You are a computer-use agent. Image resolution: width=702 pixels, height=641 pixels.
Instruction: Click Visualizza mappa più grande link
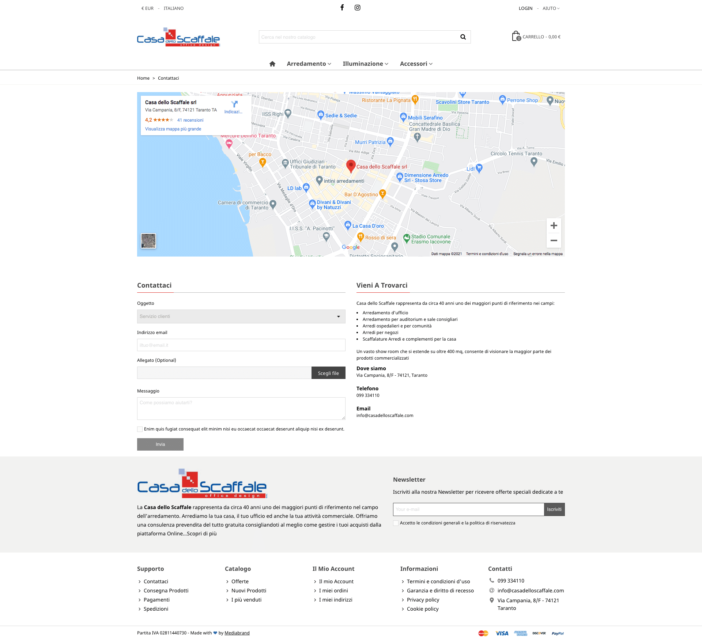(173, 129)
